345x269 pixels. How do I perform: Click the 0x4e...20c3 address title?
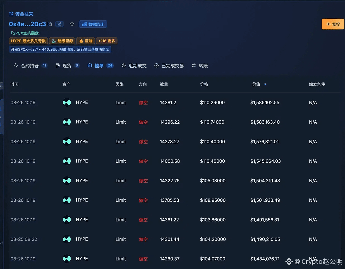[27, 24]
